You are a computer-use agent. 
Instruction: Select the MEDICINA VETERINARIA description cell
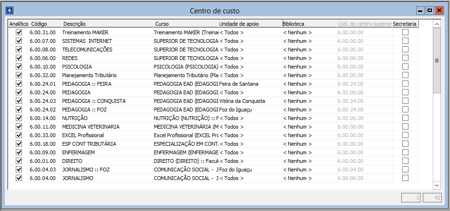click(107, 127)
